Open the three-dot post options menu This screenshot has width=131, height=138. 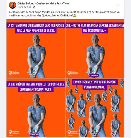coord(118,5)
